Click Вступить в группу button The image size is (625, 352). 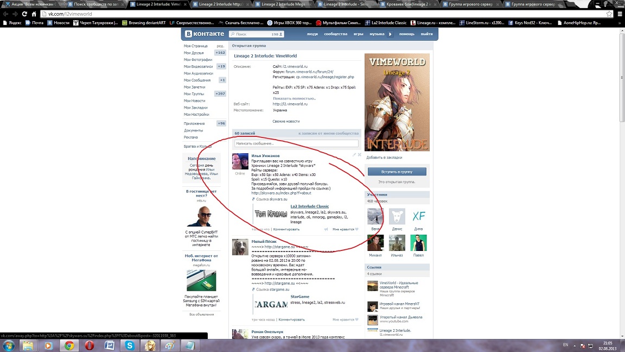click(397, 172)
